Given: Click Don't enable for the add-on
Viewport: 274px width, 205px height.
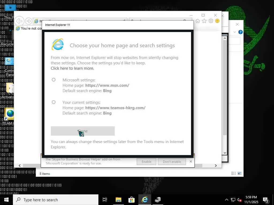Looking at the screenshot, I should (x=172, y=161).
